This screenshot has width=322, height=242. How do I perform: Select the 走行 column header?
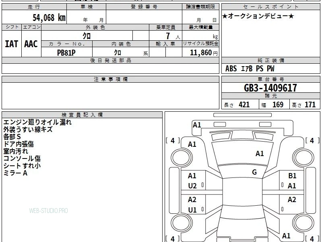(34, 7)
